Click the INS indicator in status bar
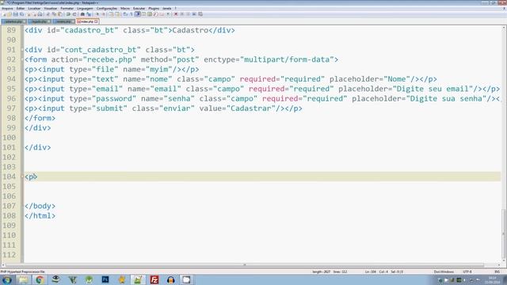 [497, 272]
